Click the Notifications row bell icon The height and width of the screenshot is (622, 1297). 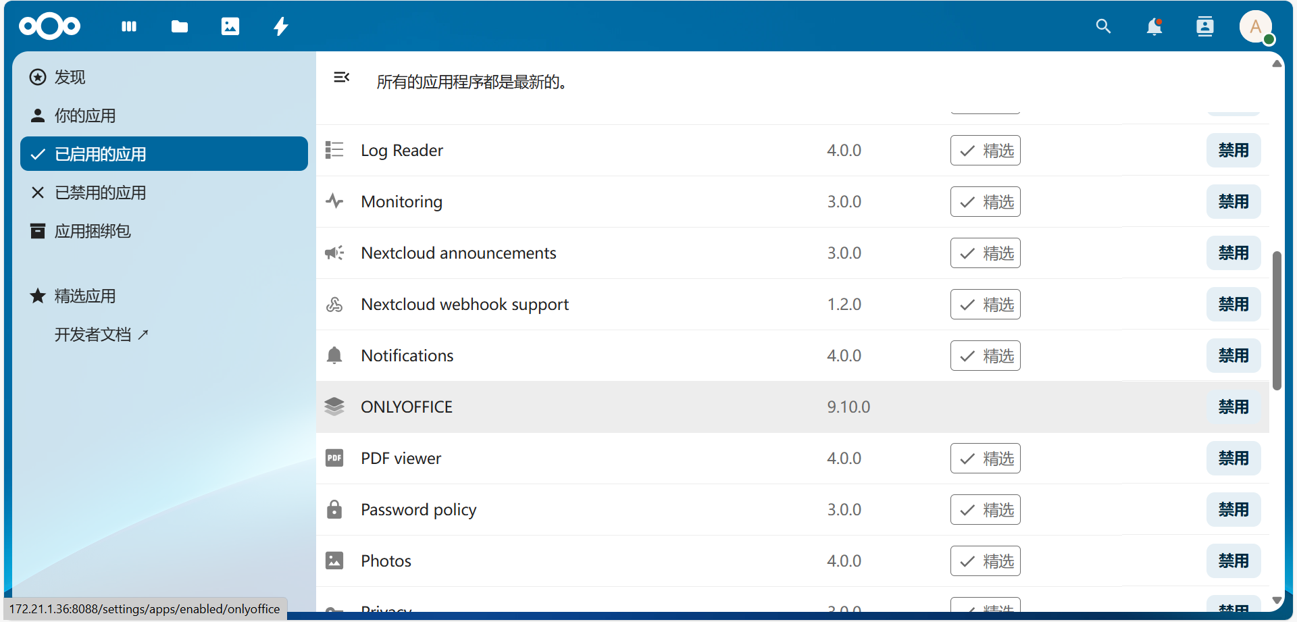pyautogui.click(x=334, y=355)
